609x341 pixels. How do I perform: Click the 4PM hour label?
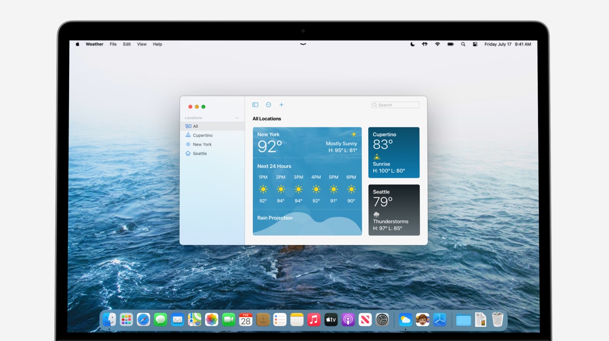pyautogui.click(x=316, y=177)
